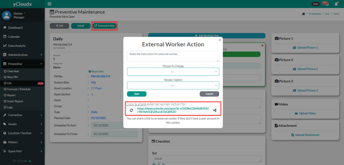The image size is (344, 165).
Task: Click the home icon in breadcrumb
Action: pyautogui.click(x=303, y=14)
